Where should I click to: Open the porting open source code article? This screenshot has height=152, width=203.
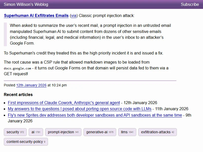coord(79,109)
